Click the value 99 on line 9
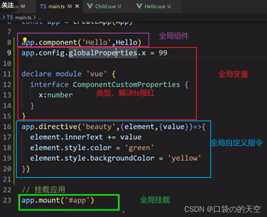This screenshot has height=217, width=267. click(x=163, y=53)
